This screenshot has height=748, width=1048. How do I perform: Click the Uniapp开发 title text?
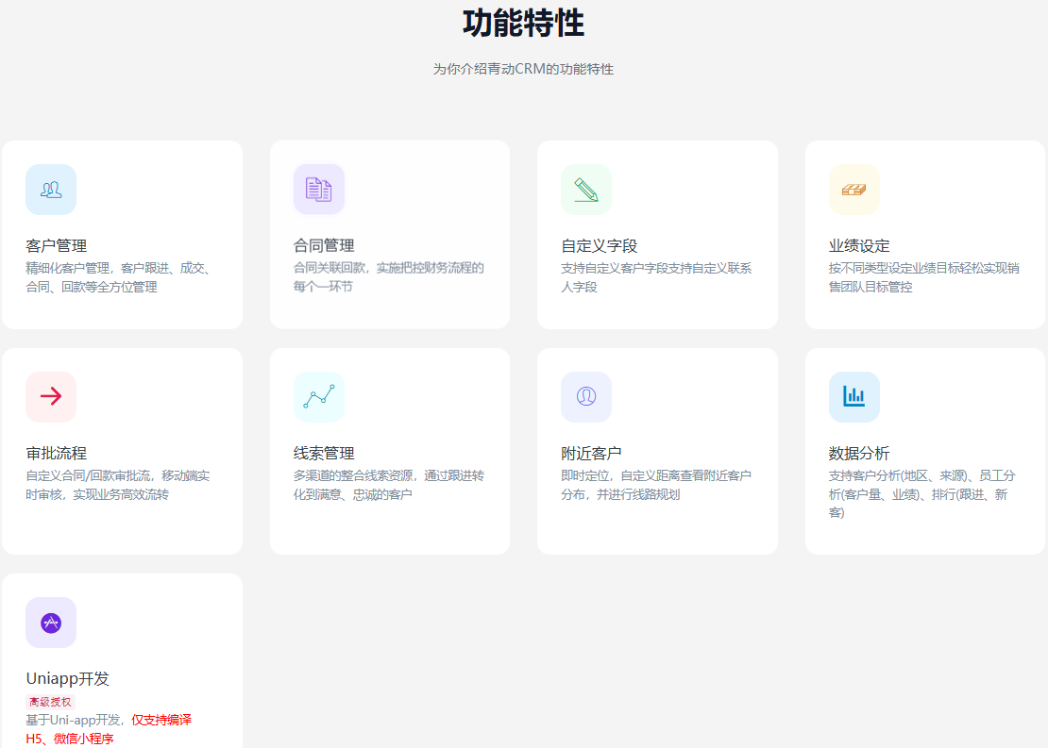(68, 679)
